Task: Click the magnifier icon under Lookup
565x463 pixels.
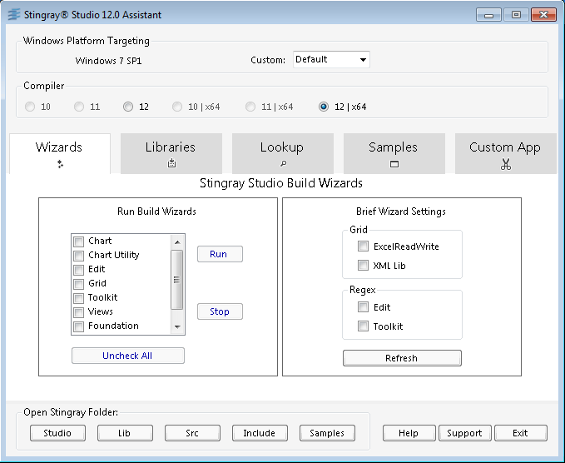Action: pos(282,164)
